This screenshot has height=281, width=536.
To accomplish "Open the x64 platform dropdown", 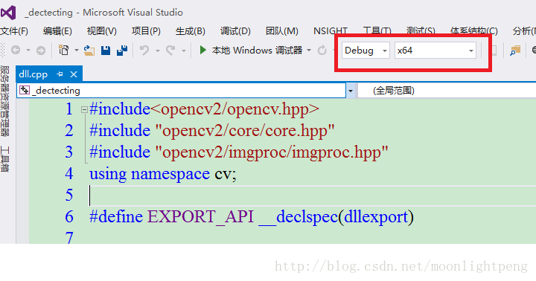I will click(x=435, y=51).
